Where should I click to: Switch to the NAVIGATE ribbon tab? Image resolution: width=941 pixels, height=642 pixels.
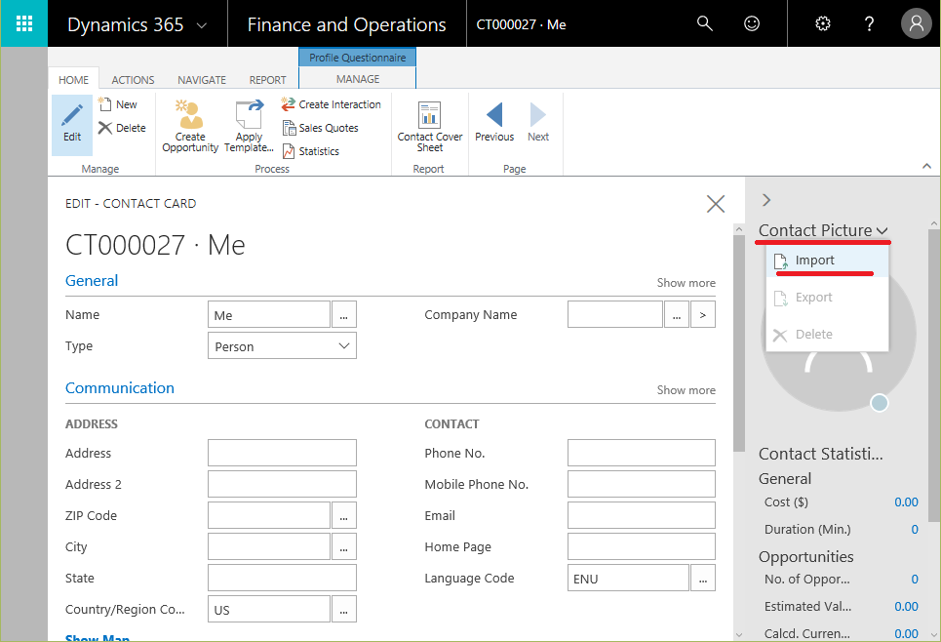click(202, 80)
